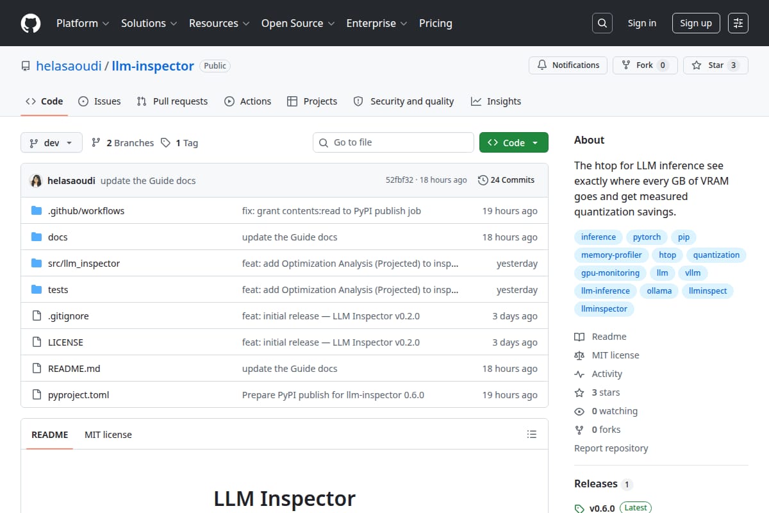Open the helasaoudi owner link

[x=69, y=66]
